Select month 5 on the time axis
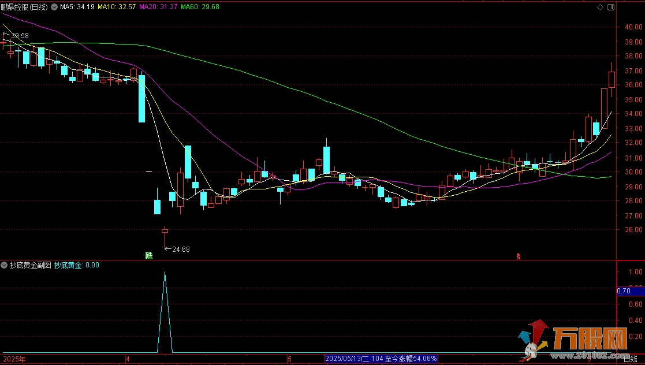Screen dimensions: 645x365 click(290, 359)
